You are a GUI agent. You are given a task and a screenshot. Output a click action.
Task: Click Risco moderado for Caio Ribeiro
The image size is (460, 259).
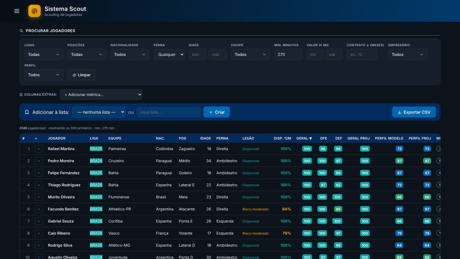(x=255, y=233)
